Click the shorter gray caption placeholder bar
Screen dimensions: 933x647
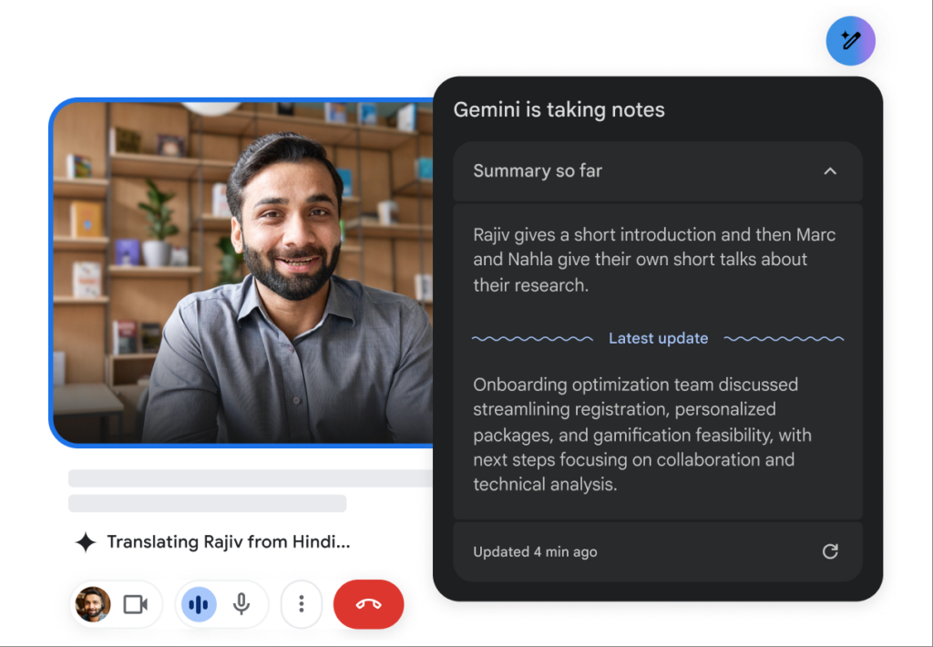point(208,503)
